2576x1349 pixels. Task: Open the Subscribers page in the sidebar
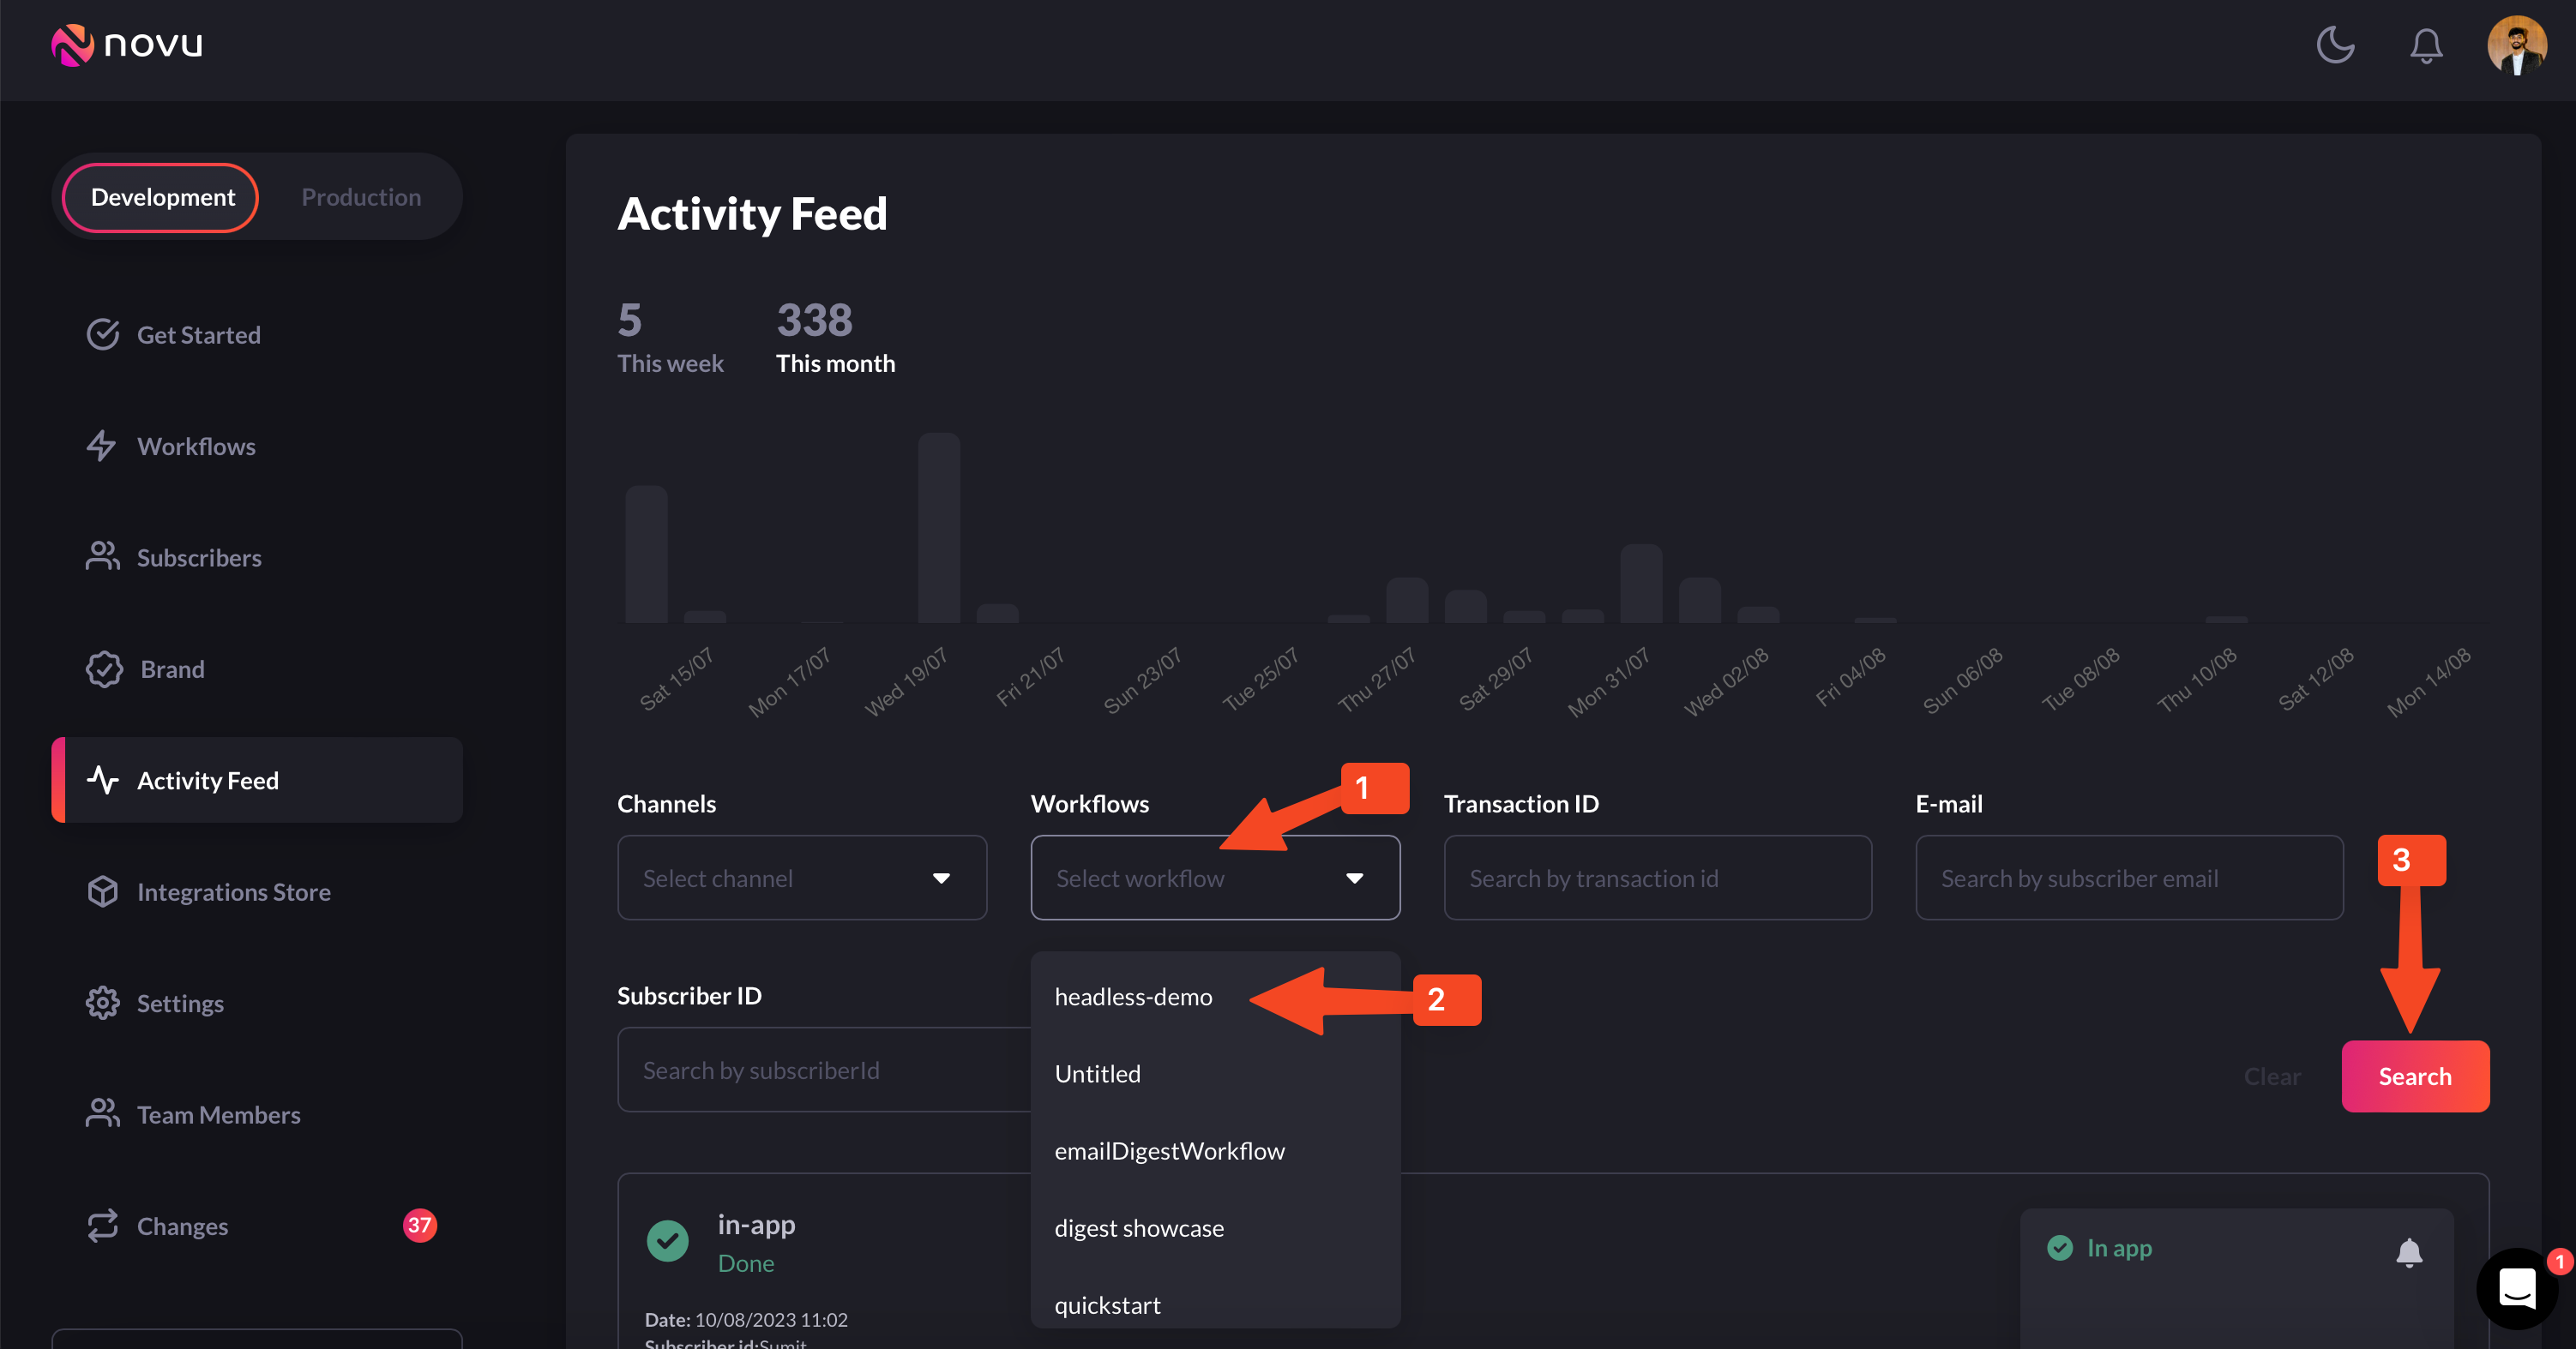(x=198, y=558)
